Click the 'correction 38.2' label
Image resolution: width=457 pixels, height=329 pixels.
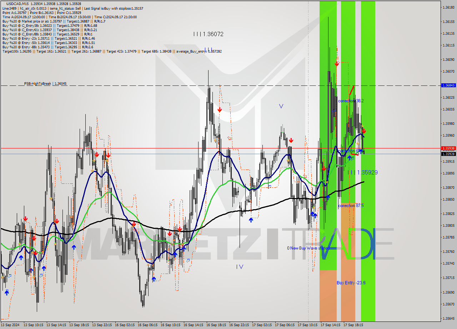[351, 101]
